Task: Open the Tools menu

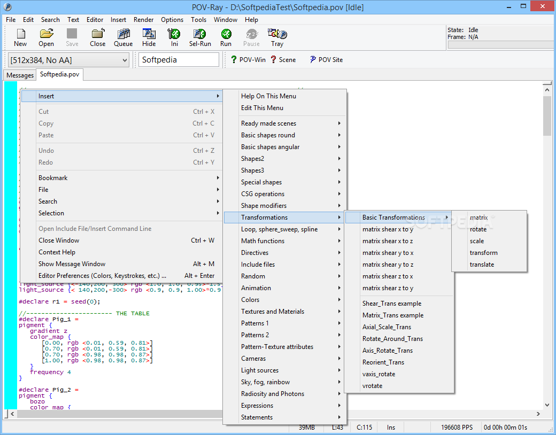Action: click(198, 20)
